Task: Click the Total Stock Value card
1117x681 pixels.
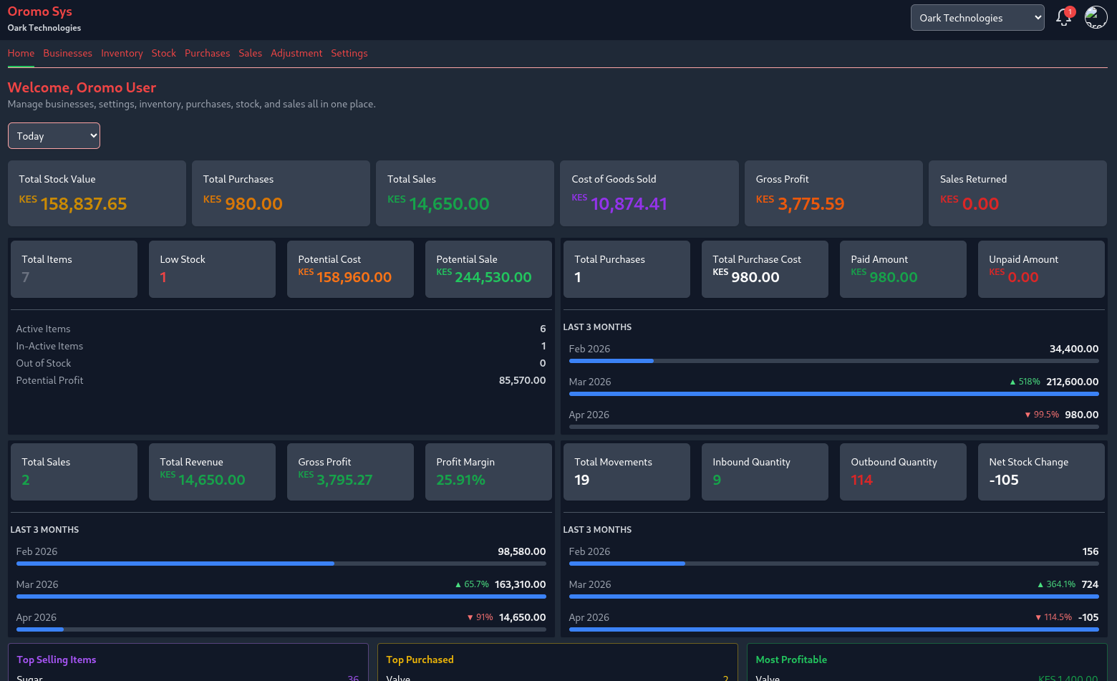Action: pyautogui.click(x=97, y=193)
